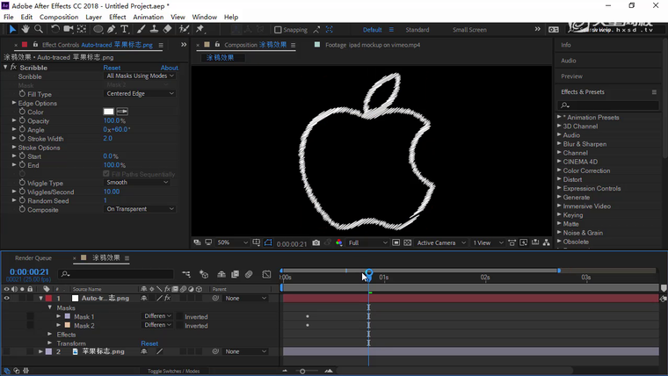This screenshot has height=376, width=668.
Task: Select the Hand tool in toolbar
Action: pos(25,29)
